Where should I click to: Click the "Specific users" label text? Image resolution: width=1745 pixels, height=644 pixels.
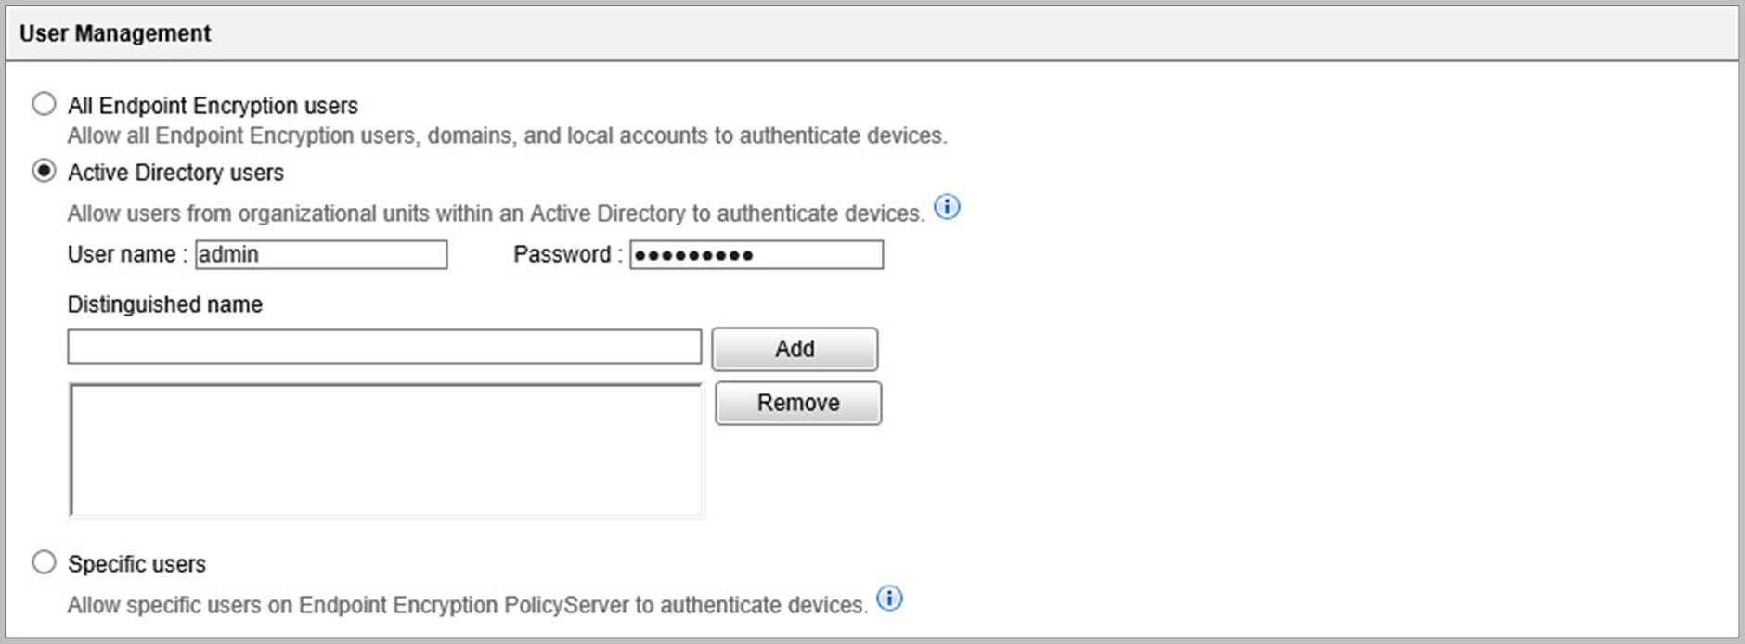pos(136,564)
